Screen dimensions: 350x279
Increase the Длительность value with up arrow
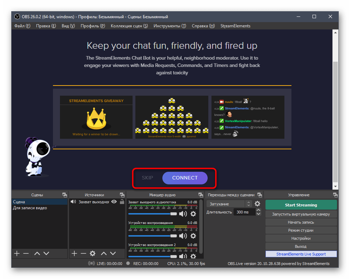pyautogui.click(x=258, y=210)
